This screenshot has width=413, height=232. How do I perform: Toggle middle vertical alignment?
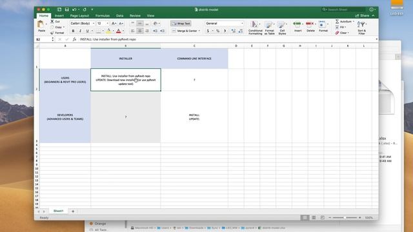tap(140, 23)
